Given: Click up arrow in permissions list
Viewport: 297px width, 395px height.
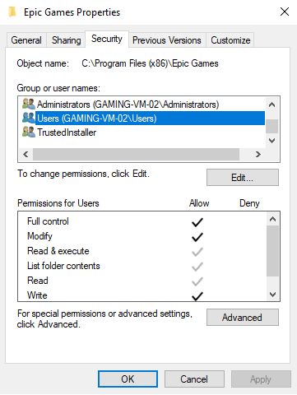Looking at the screenshot, I should 272,219.
